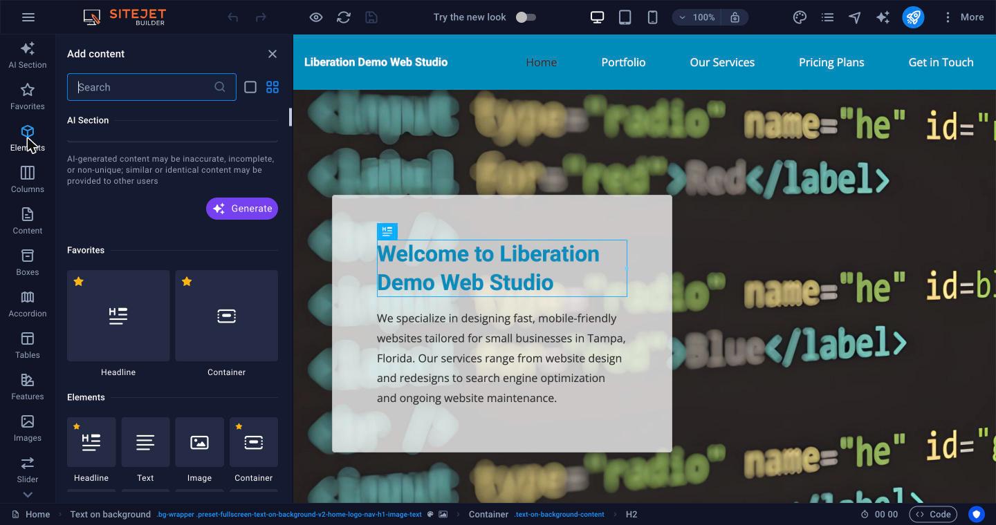This screenshot has height=525, width=996.
Task: Open the design palette icon
Action: pos(800,17)
